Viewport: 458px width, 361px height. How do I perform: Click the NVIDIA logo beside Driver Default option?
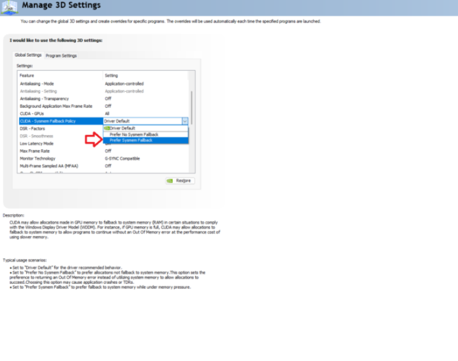pos(107,128)
